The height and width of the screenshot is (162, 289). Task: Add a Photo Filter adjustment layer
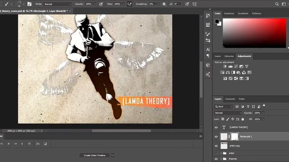[x=238, y=72]
